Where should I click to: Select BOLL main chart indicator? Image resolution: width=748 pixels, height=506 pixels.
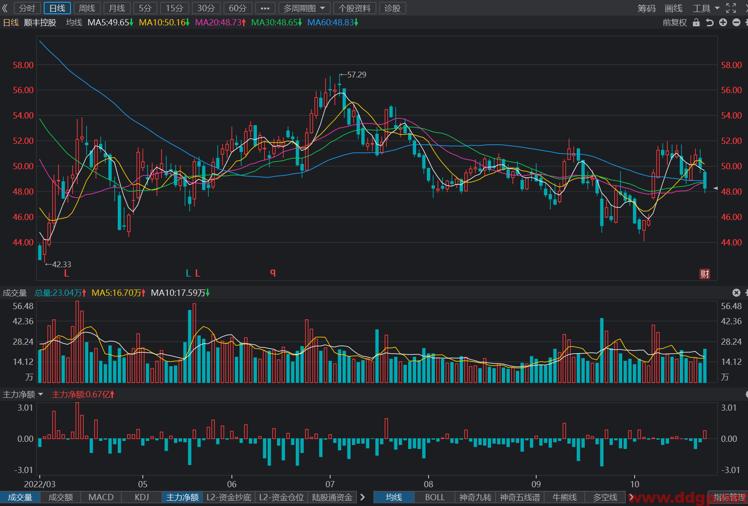coord(435,497)
